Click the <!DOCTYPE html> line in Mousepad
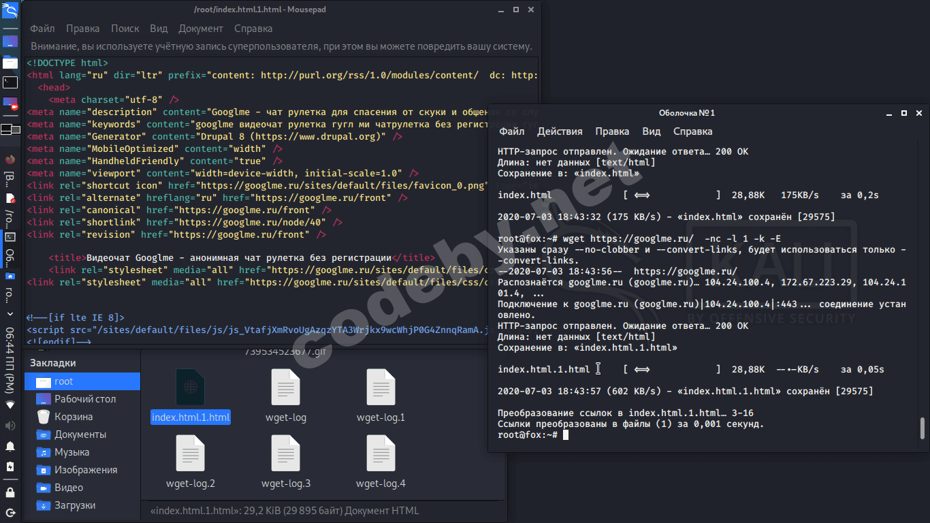930x523 pixels. pos(67,63)
